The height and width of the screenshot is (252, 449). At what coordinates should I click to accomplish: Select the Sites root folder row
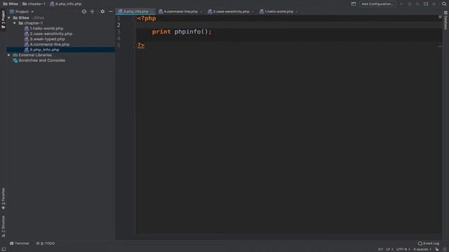tap(61, 17)
